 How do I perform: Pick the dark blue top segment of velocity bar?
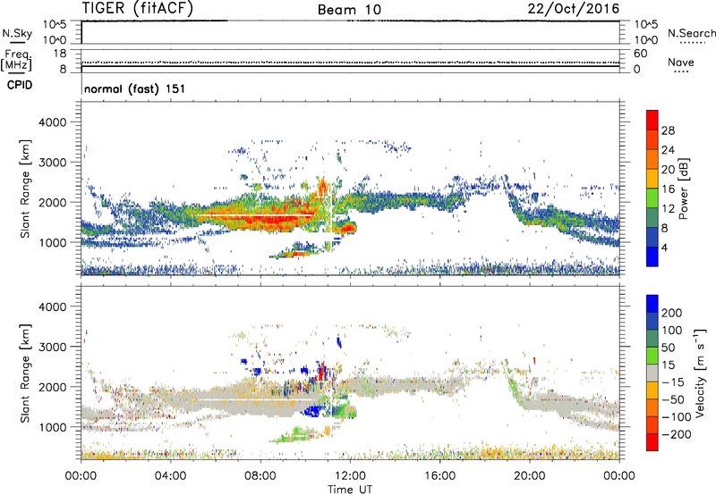click(652, 304)
